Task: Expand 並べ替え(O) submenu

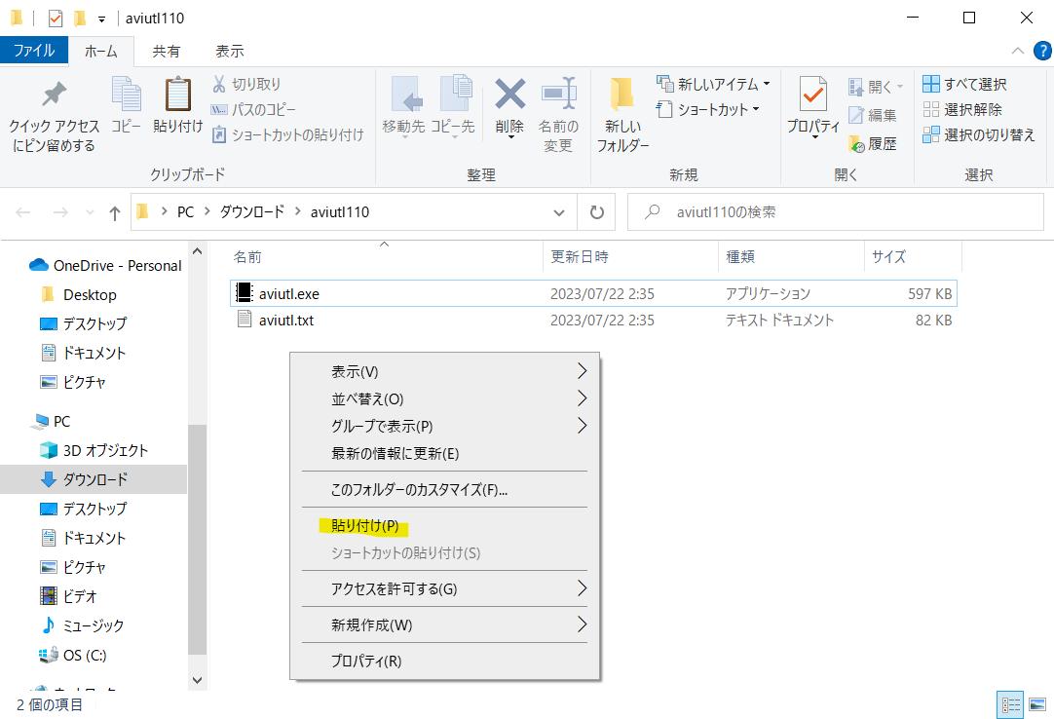Action: [444, 398]
